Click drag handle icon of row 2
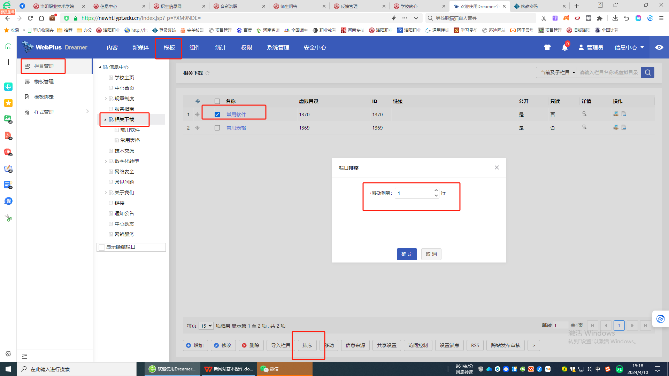 pyautogui.click(x=198, y=128)
